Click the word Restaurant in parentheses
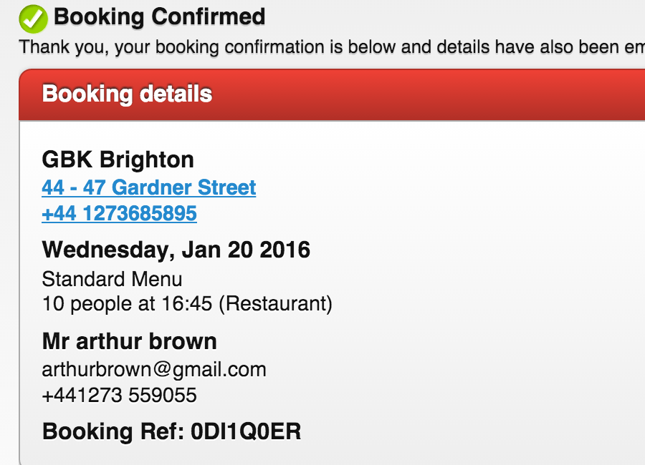The height and width of the screenshot is (465, 645). pos(275,303)
